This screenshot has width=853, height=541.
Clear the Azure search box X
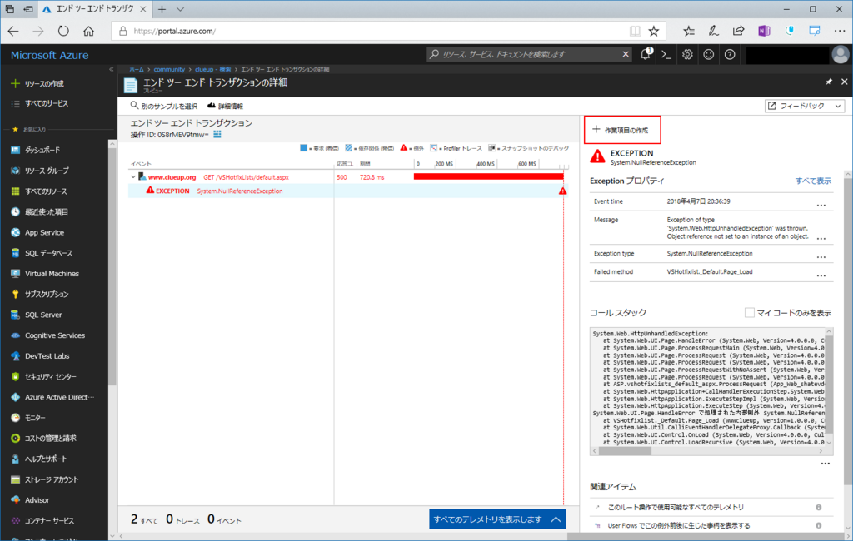pos(626,54)
